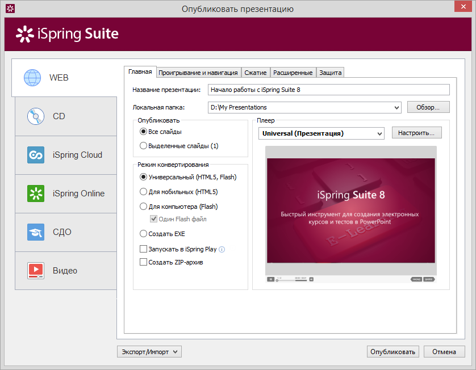Choose the Видео play icon
The width and height of the screenshot is (476, 370).
(x=36, y=271)
